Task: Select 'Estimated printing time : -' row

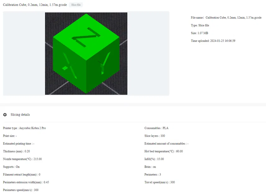Action: (x=19, y=144)
